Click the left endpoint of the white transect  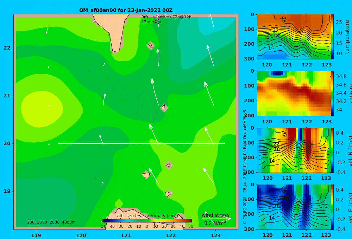(x=58, y=143)
